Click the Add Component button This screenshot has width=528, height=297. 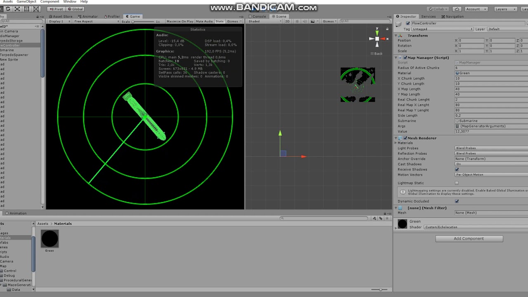469,238
